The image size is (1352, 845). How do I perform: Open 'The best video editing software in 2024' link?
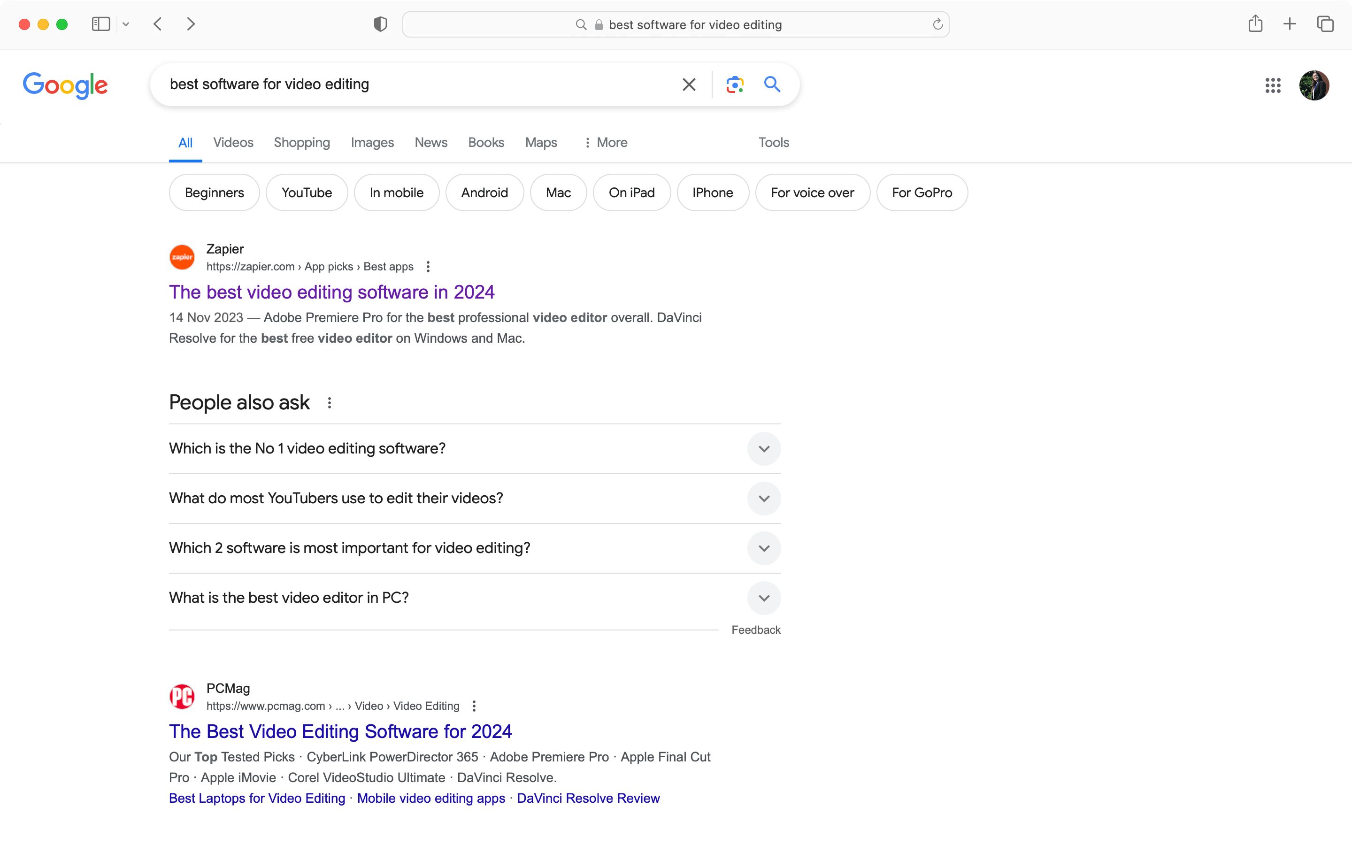click(x=332, y=292)
